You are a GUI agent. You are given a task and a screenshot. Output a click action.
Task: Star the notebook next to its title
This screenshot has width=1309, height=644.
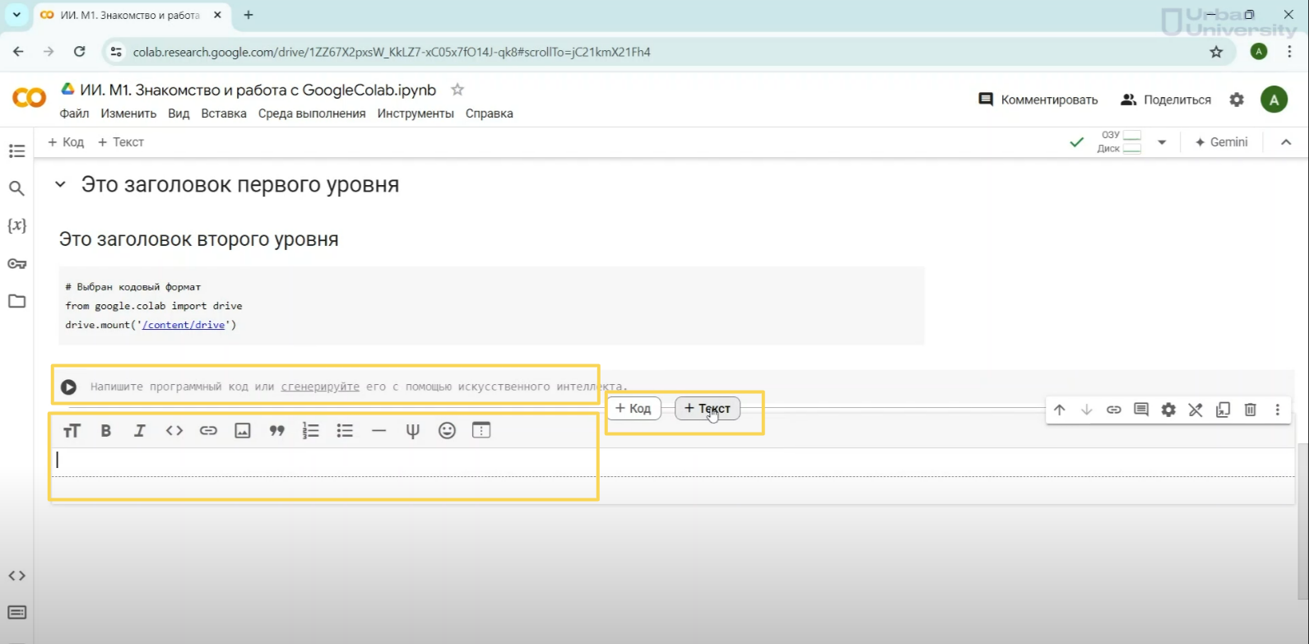pos(457,90)
